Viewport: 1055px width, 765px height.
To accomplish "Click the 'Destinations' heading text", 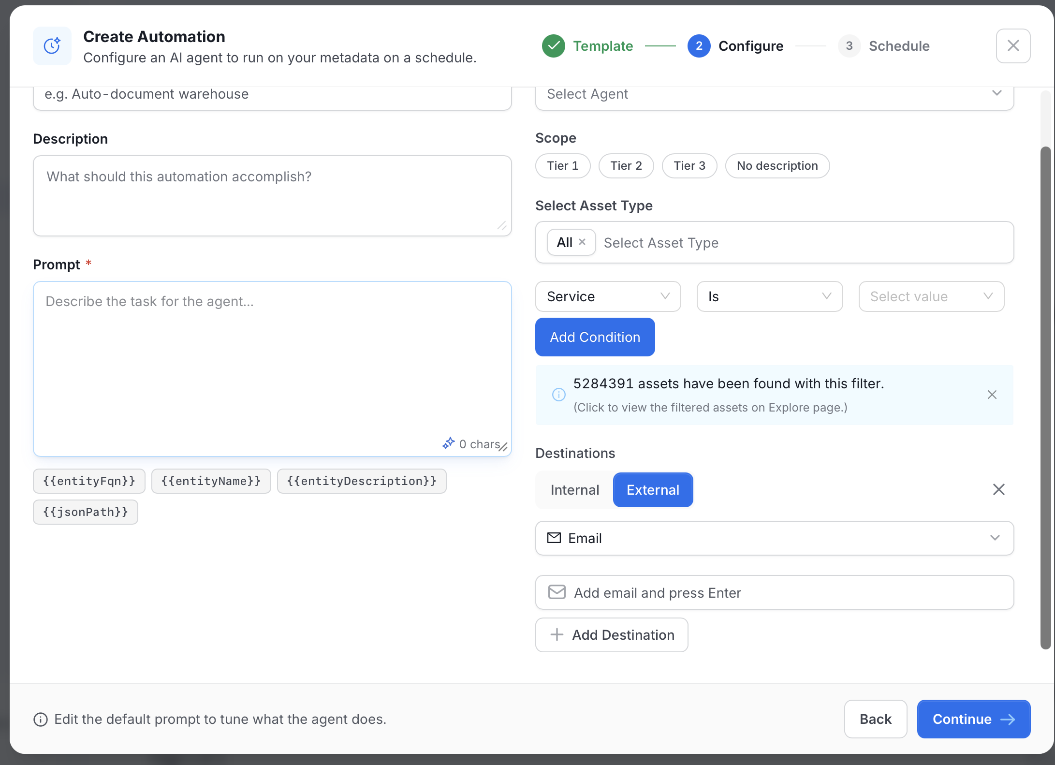I will [575, 453].
